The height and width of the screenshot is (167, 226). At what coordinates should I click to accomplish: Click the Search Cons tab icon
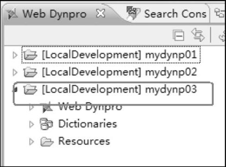pyautogui.click(x=133, y=13)
